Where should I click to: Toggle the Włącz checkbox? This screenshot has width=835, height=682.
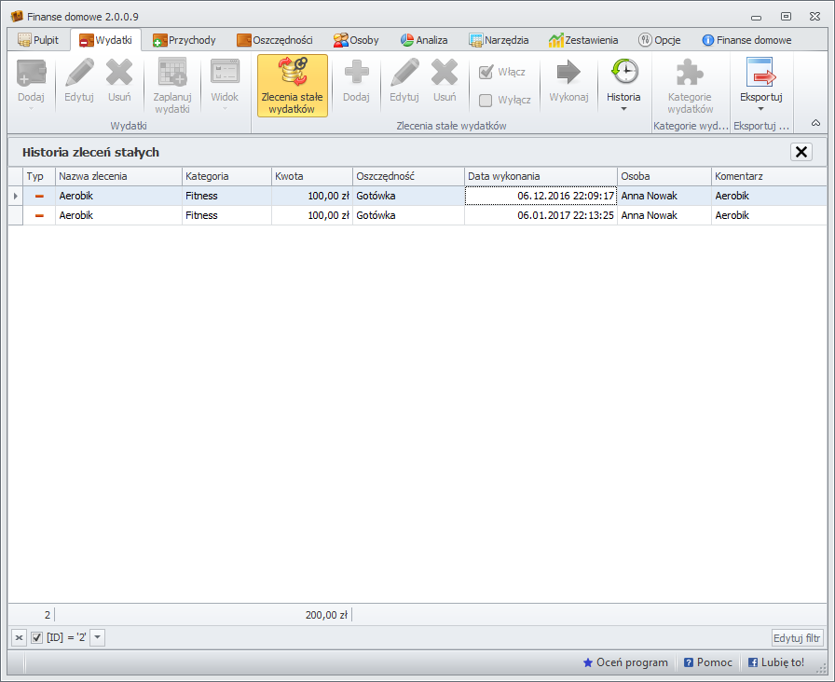[486, 73]
